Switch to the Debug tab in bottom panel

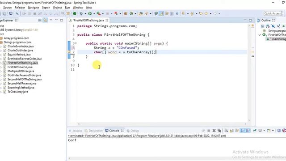tap(133, 131)
